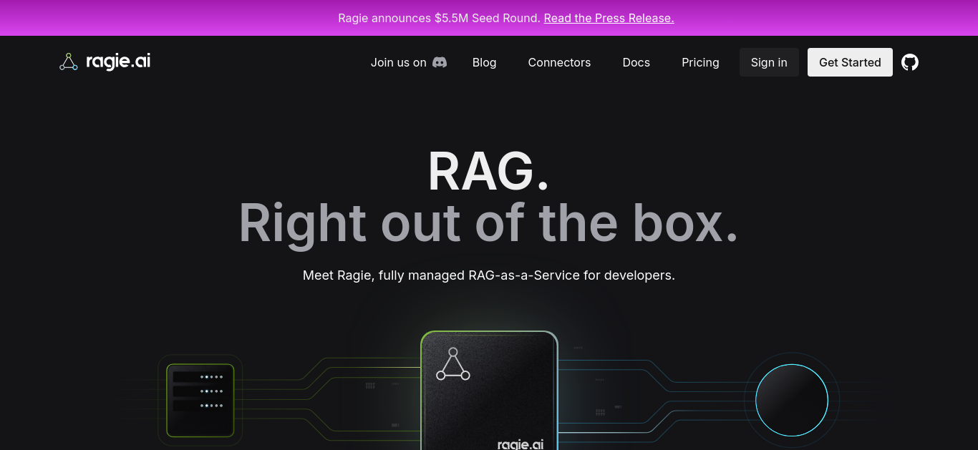Click the central ragie.ai box illustration
The width and height of the screenshot is (978, 450).
489,391
